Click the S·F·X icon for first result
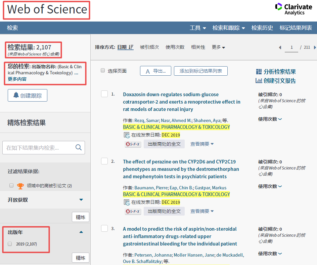Image resolution: width=317 pixels, height=265 pixels. (x=133, y=144)
